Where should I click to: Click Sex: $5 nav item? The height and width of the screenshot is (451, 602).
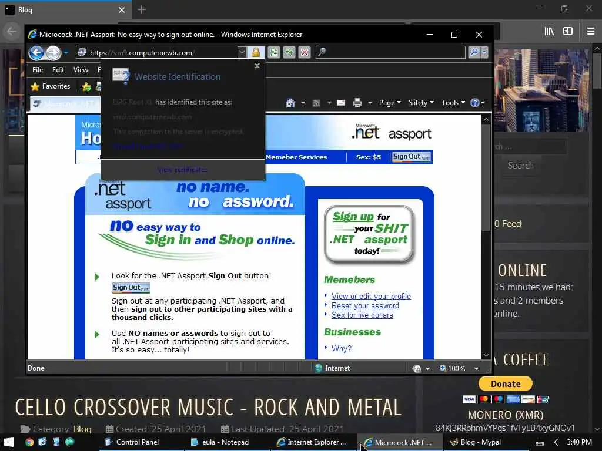coord(369,157)
